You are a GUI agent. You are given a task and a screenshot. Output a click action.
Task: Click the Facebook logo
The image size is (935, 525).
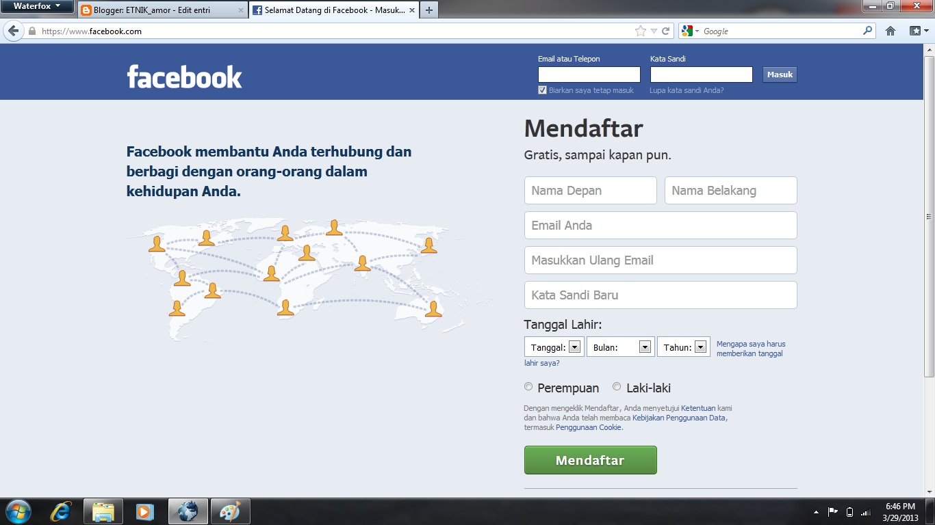click(185, 77)
